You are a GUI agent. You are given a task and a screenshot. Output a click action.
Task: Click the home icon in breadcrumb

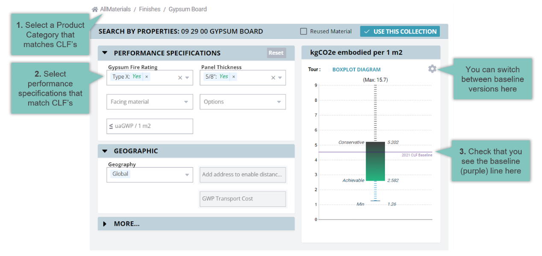coord(95,9)
